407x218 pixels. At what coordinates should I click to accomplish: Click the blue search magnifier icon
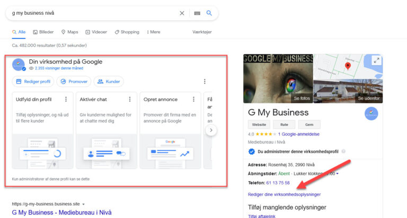pos(209,13)
